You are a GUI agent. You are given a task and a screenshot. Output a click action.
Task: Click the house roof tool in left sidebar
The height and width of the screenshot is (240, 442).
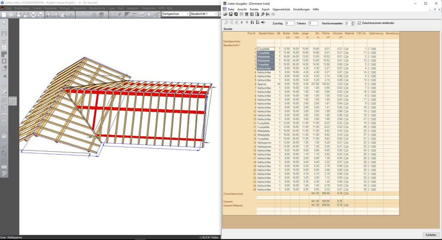click(4, 69)
